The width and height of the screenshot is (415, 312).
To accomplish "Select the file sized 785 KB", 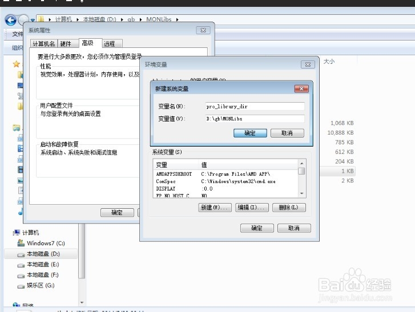I will (x=344, y=142).
